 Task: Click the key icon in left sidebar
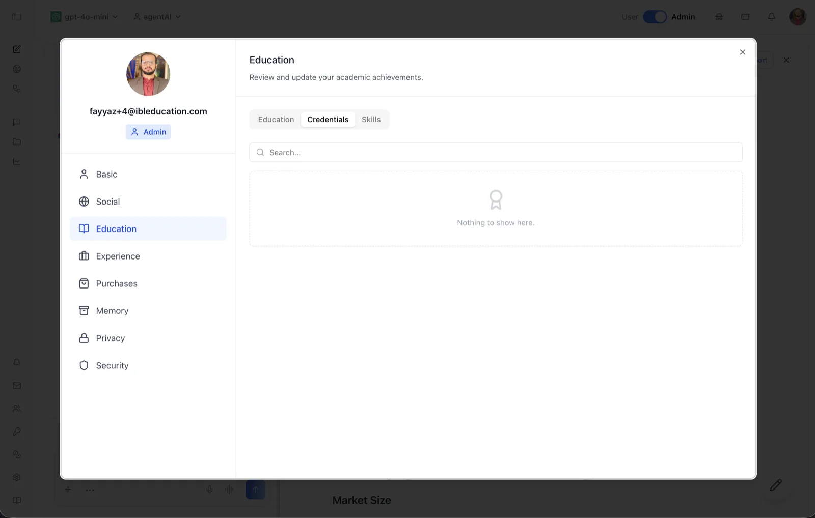coord(17,431)
